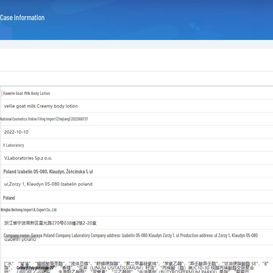The image size is (273, 273).
Task: Select the Poland country row
Action: tap(9, 198)
